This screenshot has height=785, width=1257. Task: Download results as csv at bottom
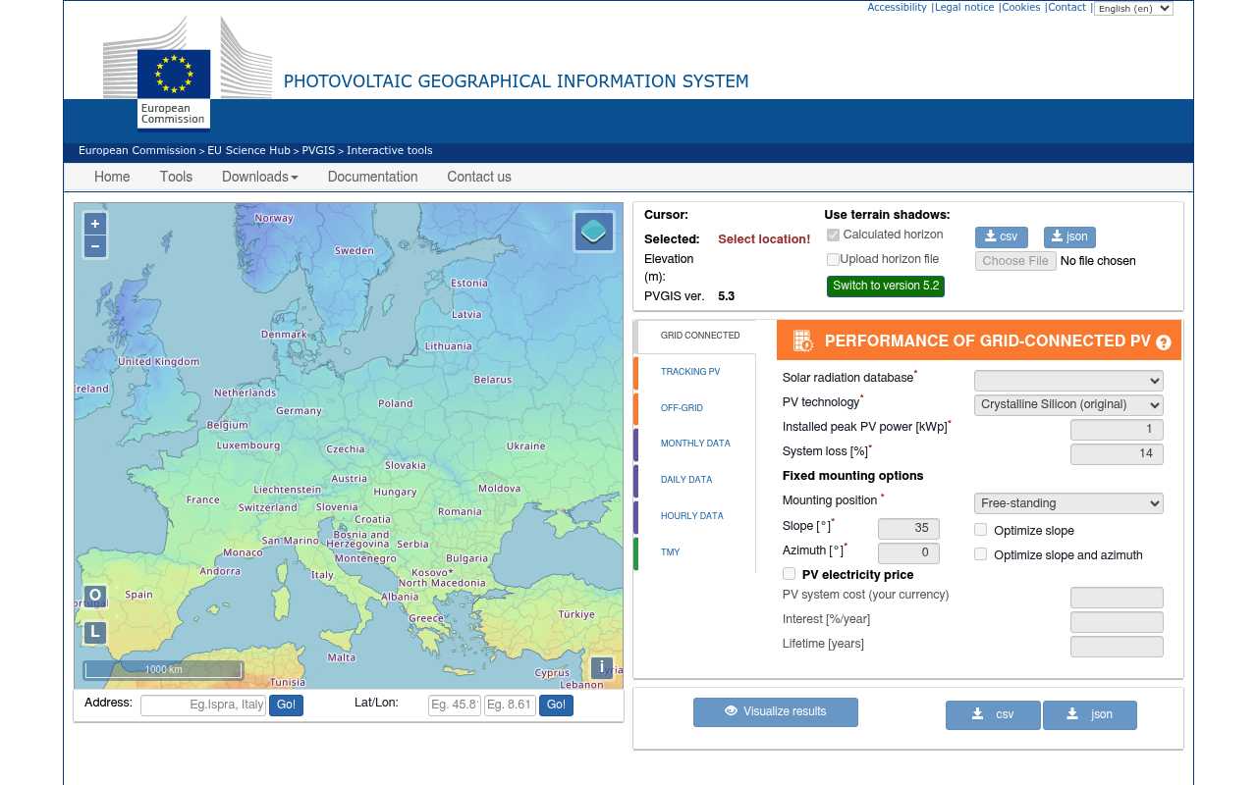coord(993,714)
